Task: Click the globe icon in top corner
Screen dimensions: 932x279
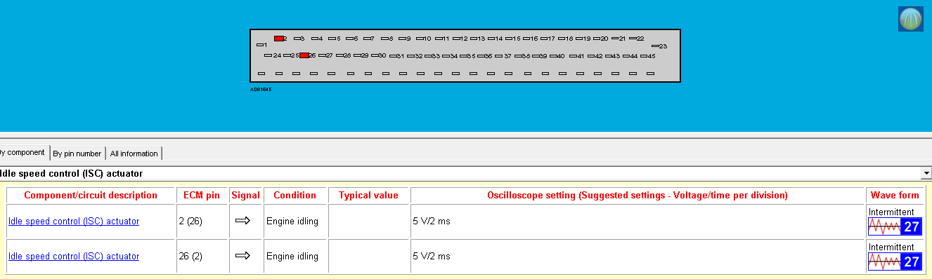Action: point(910,19)
